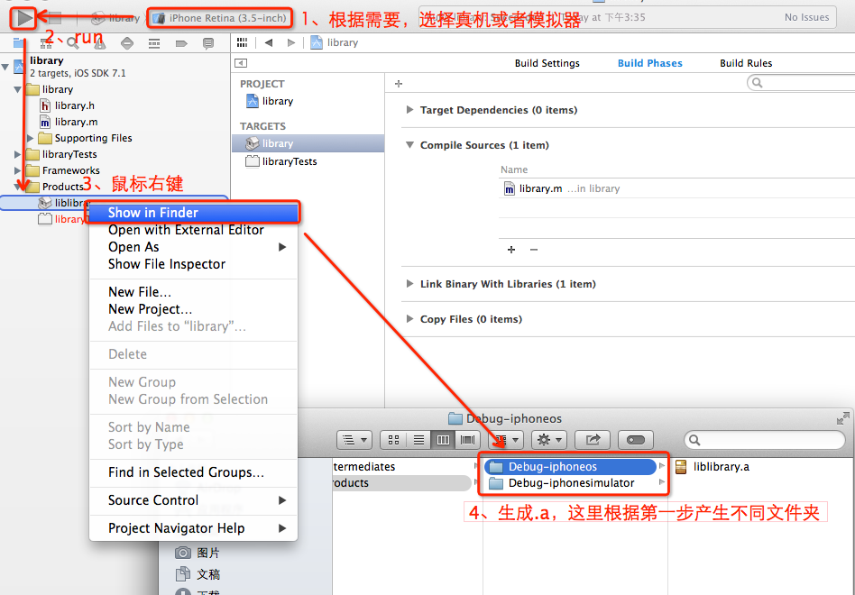Select libraryTests target in targets list
855x595 pixels.
pyautogui.click(x=290, y=161)
